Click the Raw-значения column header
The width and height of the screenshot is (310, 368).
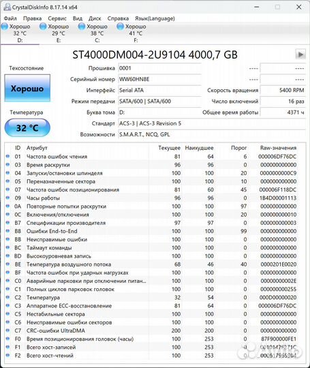coord(279,148)
